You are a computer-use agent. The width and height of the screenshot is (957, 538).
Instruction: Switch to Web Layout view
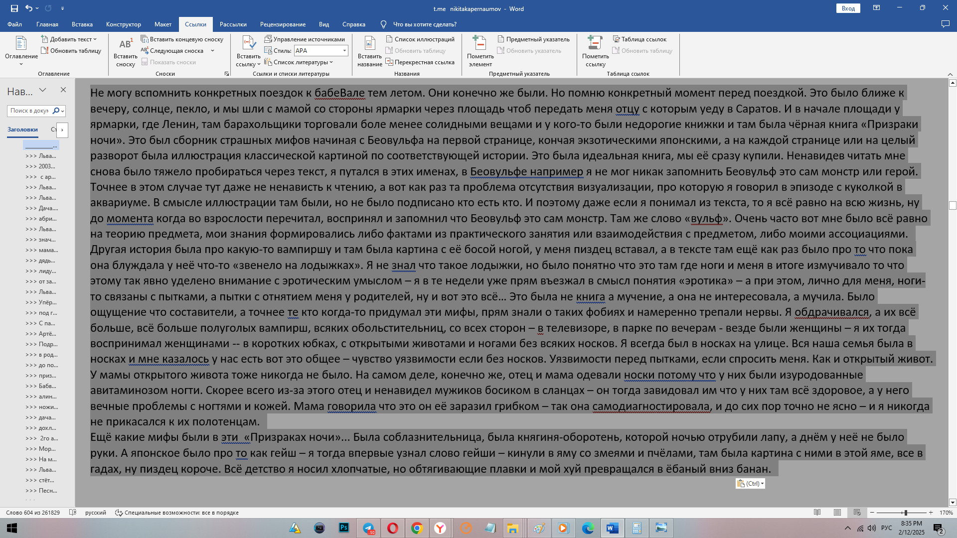(857, 513)
